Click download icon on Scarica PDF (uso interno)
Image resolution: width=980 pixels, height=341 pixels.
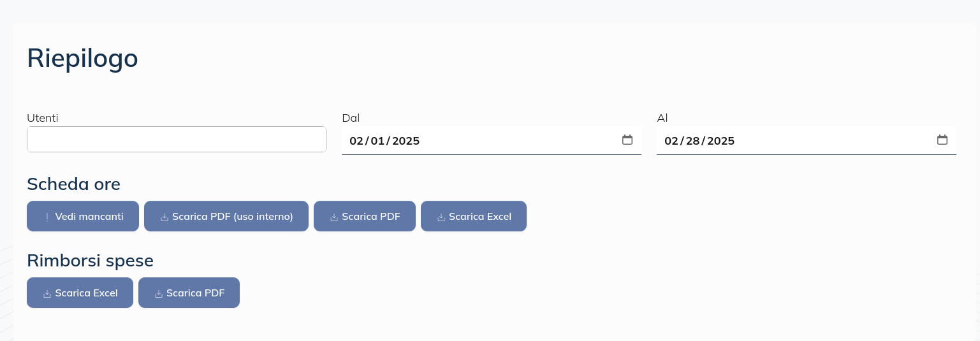tap(164, 217)
